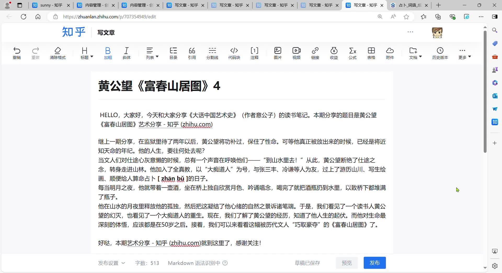Go to browser home page
Screen dimensions: 502x273
click(x=38, y=17)
